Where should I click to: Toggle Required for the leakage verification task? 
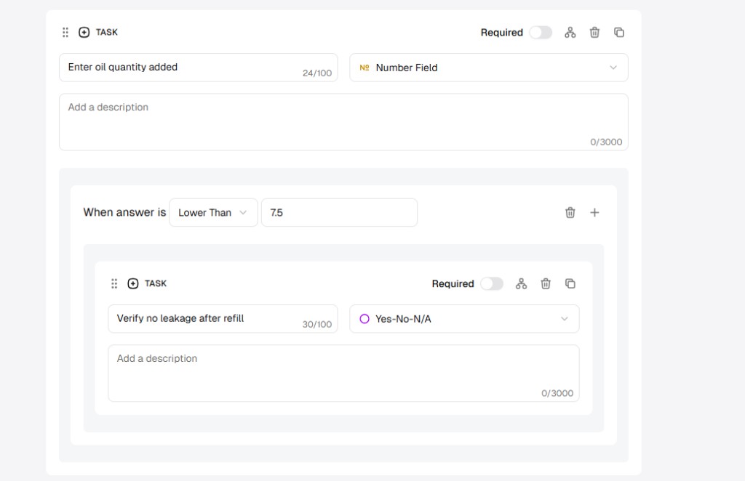click(492, 283)
